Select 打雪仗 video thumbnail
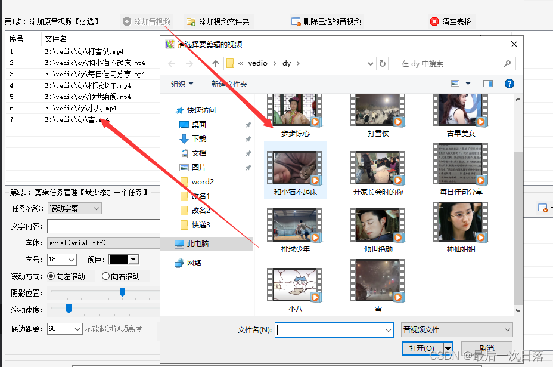This screenshot has height=367, width=553. 378,116
